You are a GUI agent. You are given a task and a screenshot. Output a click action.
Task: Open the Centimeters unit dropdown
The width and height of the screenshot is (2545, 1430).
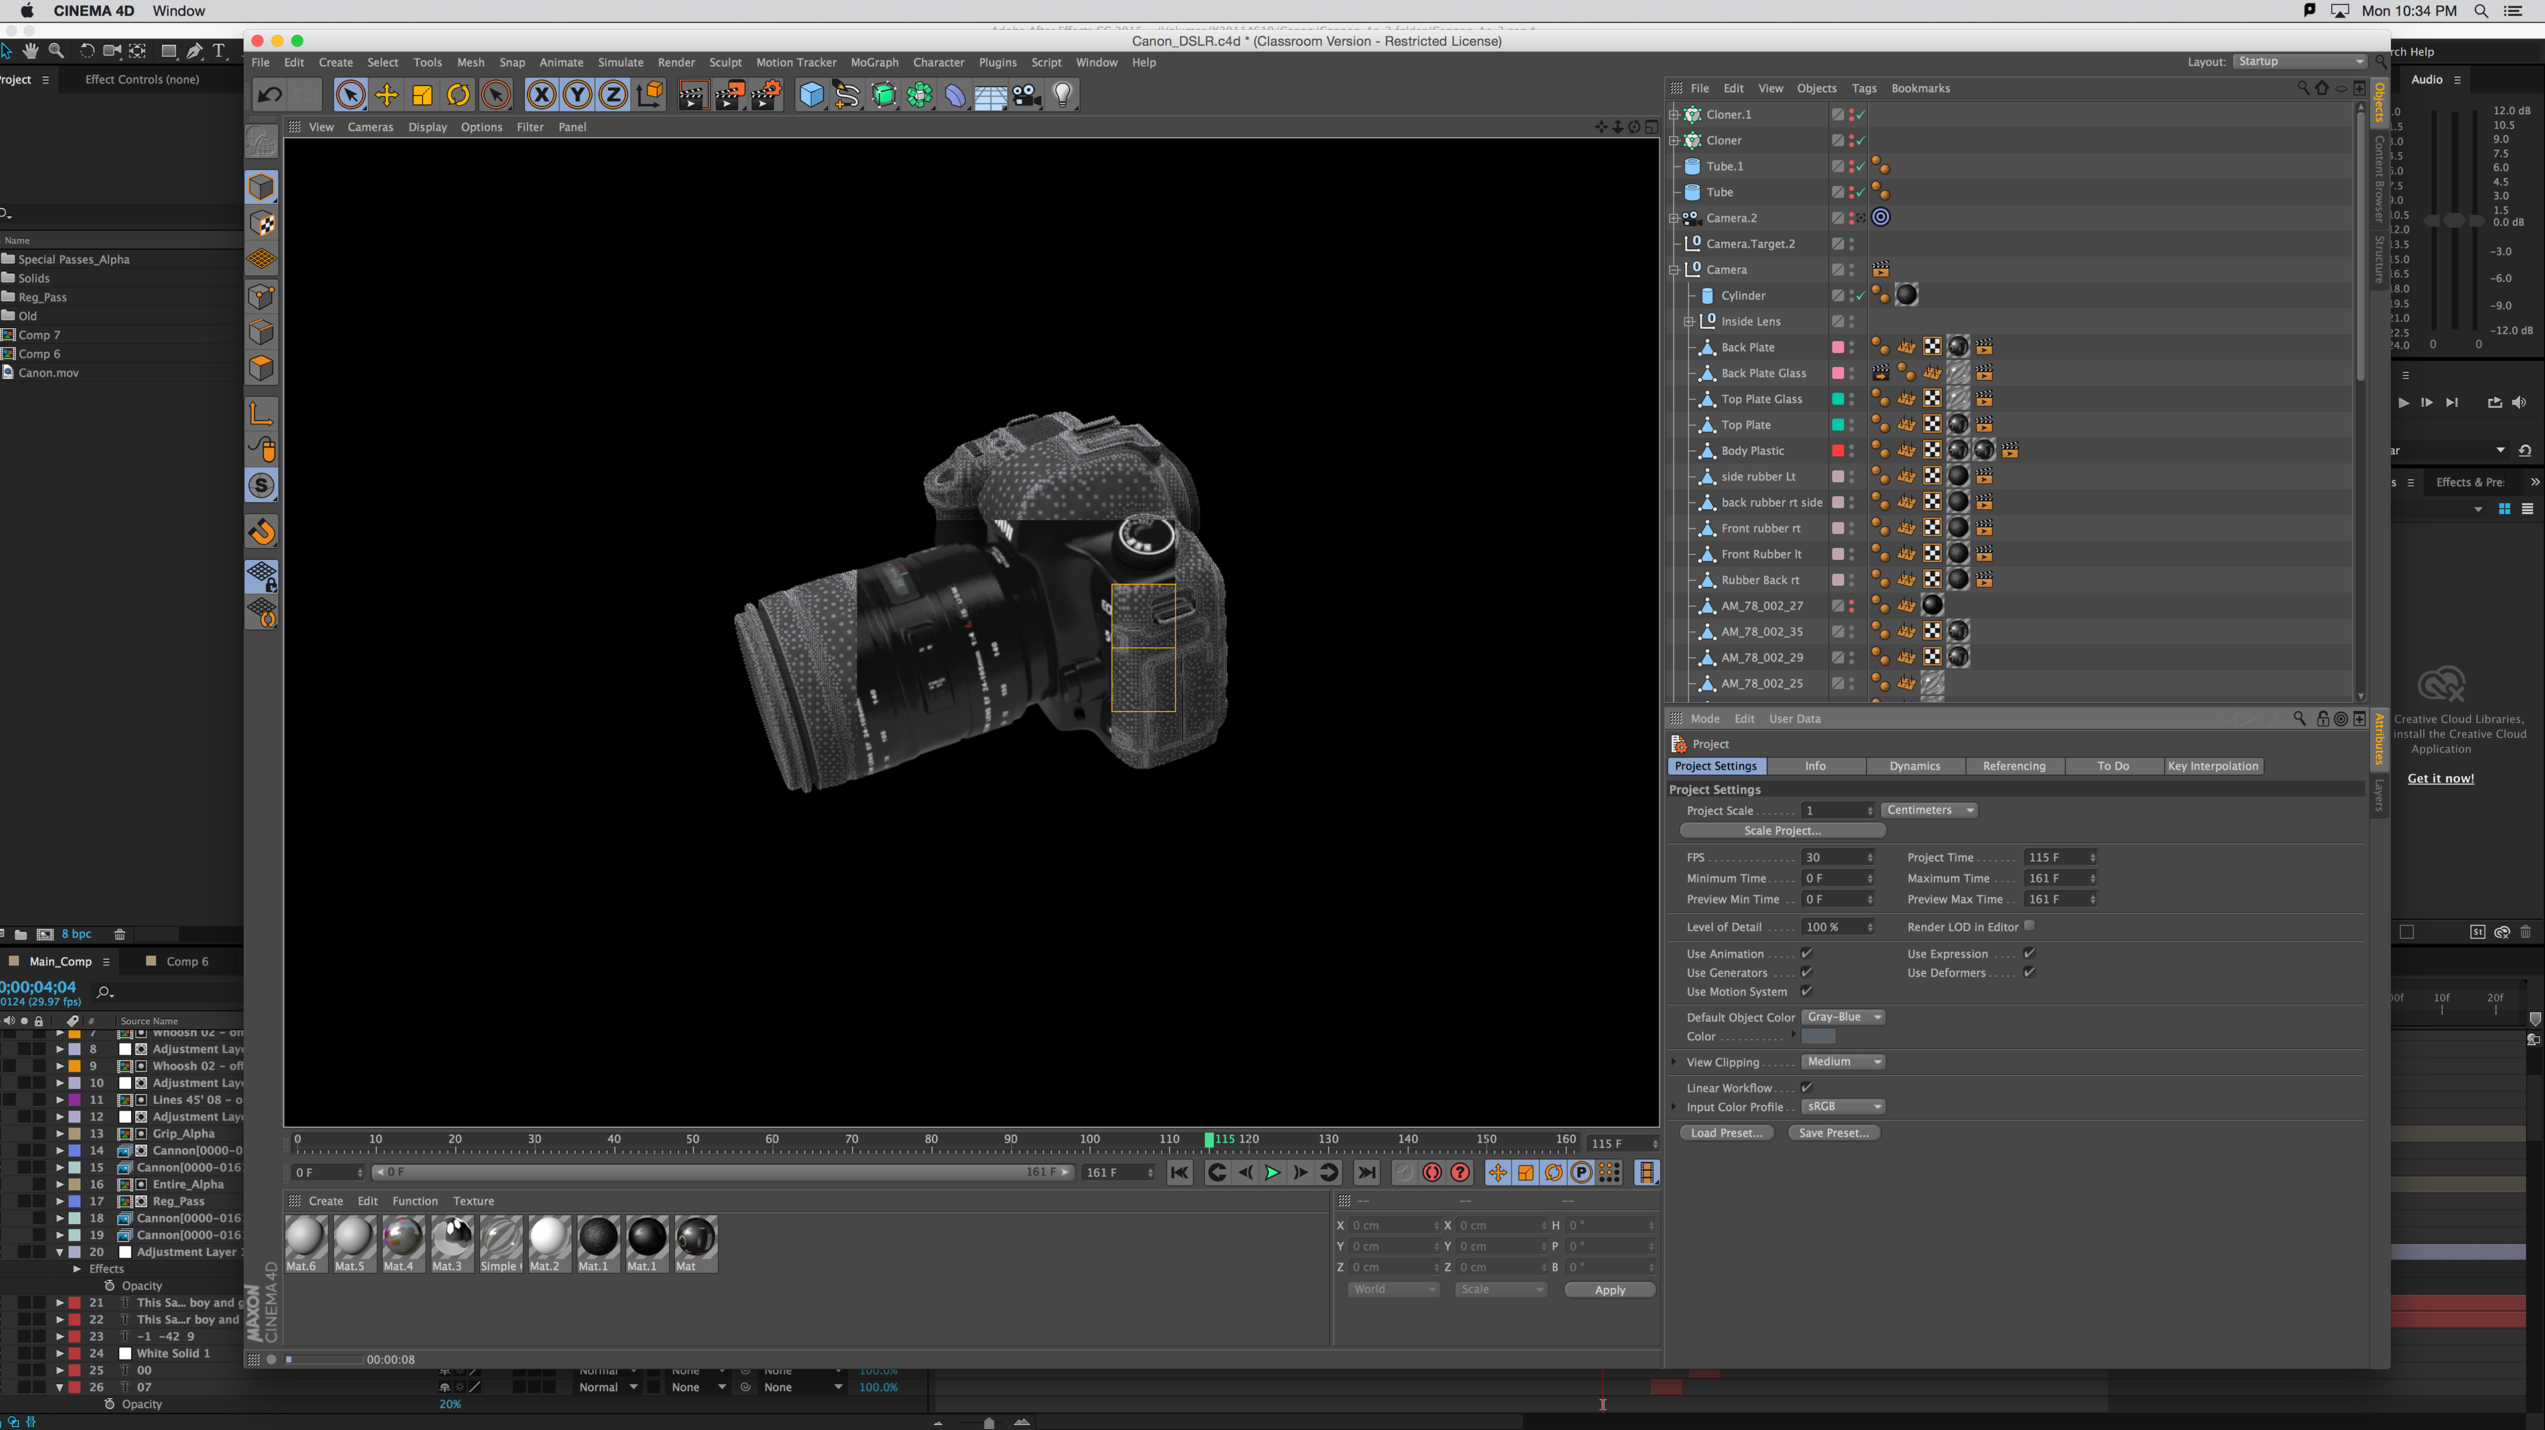click(1929, 809)
